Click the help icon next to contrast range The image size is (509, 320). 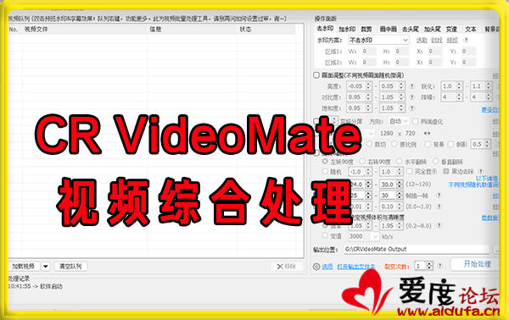point(412,97)
